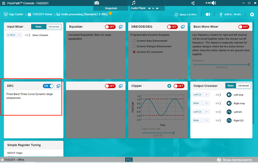The image size is (258, 163).
Task: Fast forward in the Audio Player
Action: click(x=157, y=8)
